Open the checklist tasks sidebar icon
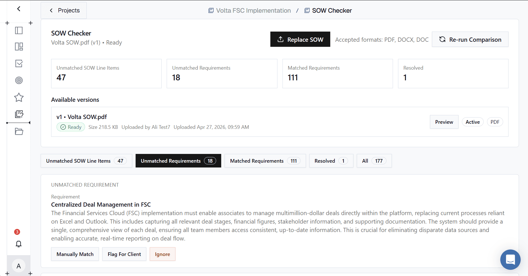Screen dimensions: 528x276 point(19,63)
